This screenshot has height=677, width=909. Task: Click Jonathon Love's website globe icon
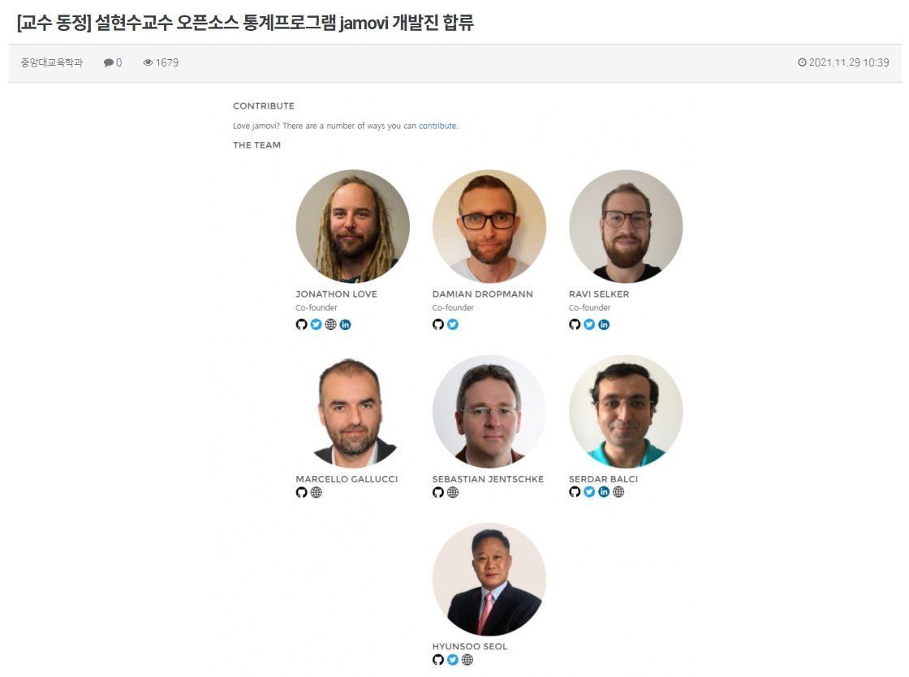330,324
